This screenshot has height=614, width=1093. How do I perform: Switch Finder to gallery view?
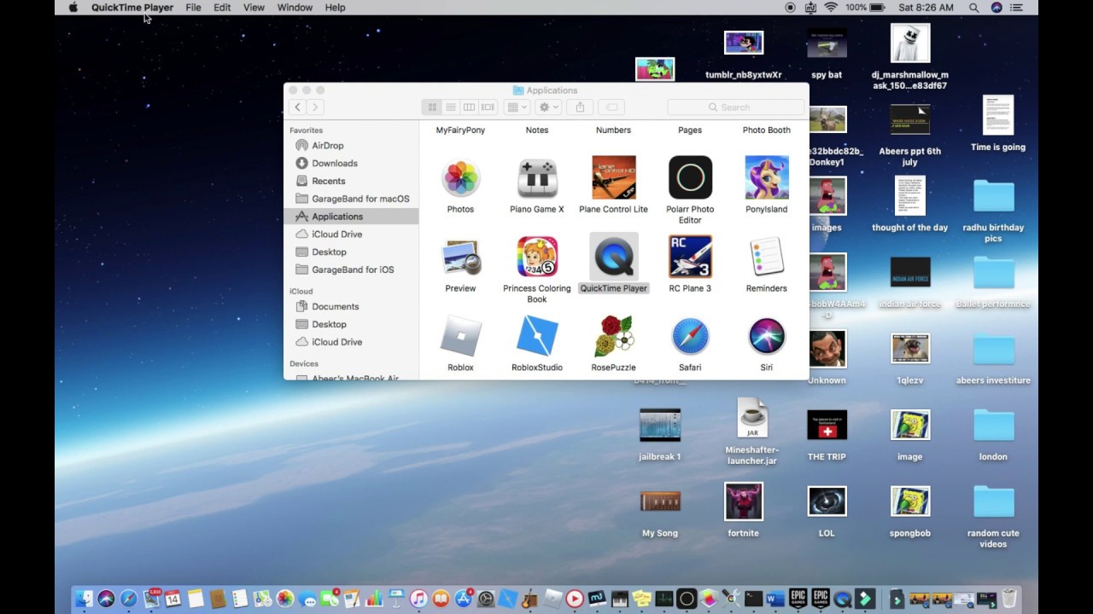(488, 107)
